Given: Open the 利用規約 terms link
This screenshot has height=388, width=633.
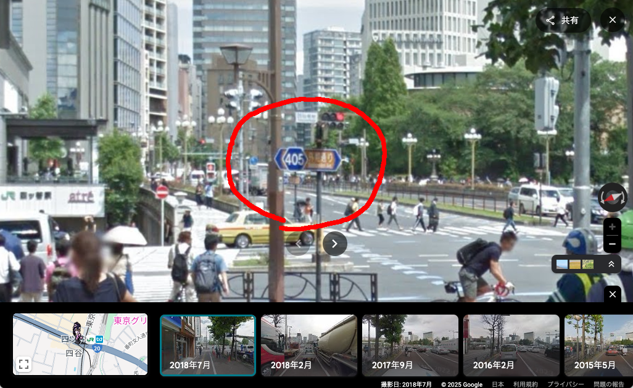Looking at the screenshot, I should click(x=525, y=384).
